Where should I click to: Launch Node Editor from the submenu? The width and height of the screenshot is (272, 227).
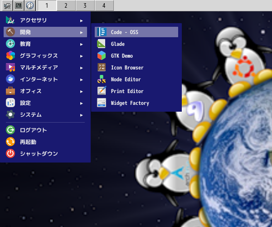136,79
